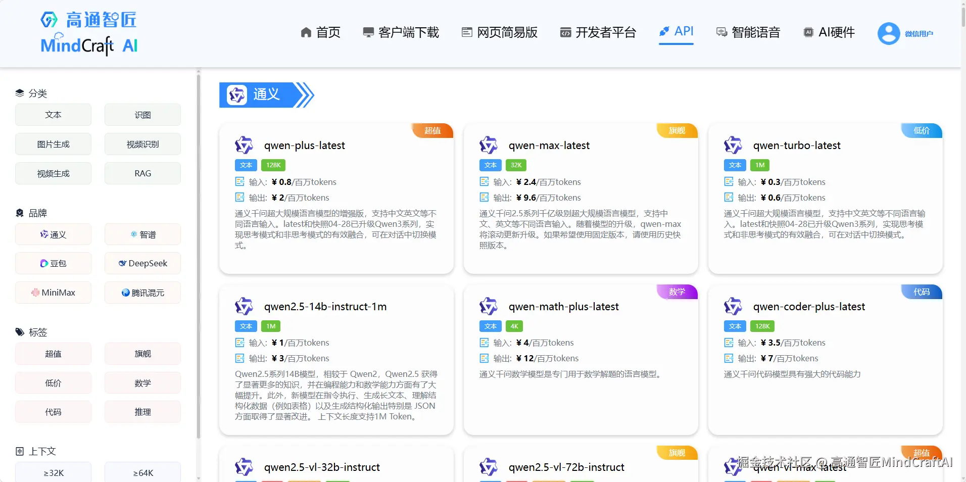
Task: Select the 豆包 brand filter
Action: [53, 263]
